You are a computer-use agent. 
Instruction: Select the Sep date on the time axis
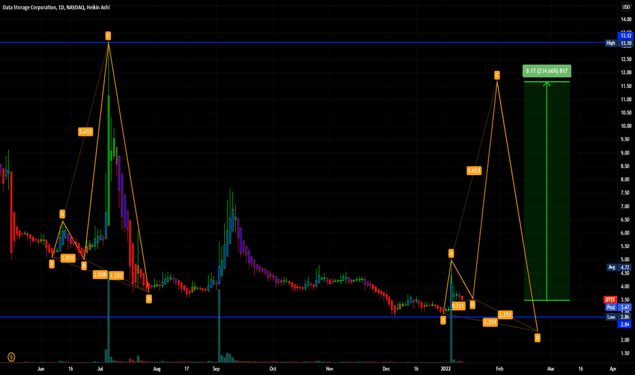(x=216, y=369)
